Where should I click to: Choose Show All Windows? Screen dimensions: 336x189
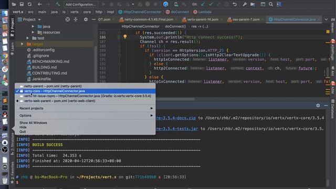point(33,123)
